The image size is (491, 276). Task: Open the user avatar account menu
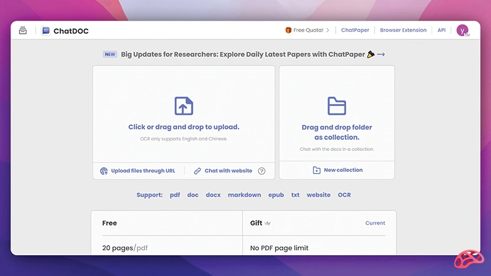(462, 30)
